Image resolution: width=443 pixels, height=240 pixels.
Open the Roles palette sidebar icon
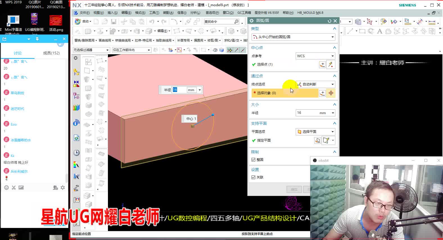coord(76,200)
